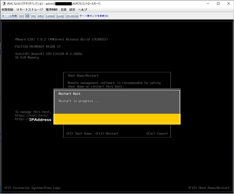Screen dimensions: 234x194
Task: Click the '<Esc> Cancel' option
Action: coord(157,134)
